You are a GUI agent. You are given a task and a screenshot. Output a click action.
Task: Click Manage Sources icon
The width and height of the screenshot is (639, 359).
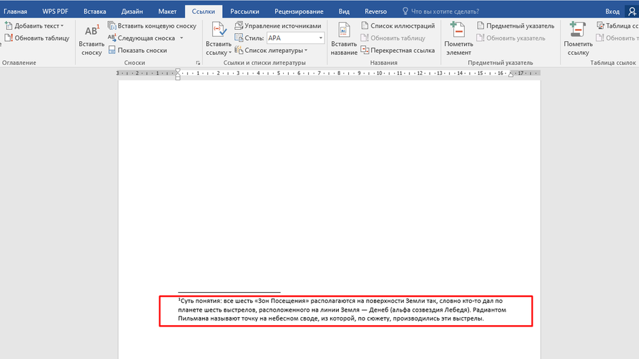239,26
